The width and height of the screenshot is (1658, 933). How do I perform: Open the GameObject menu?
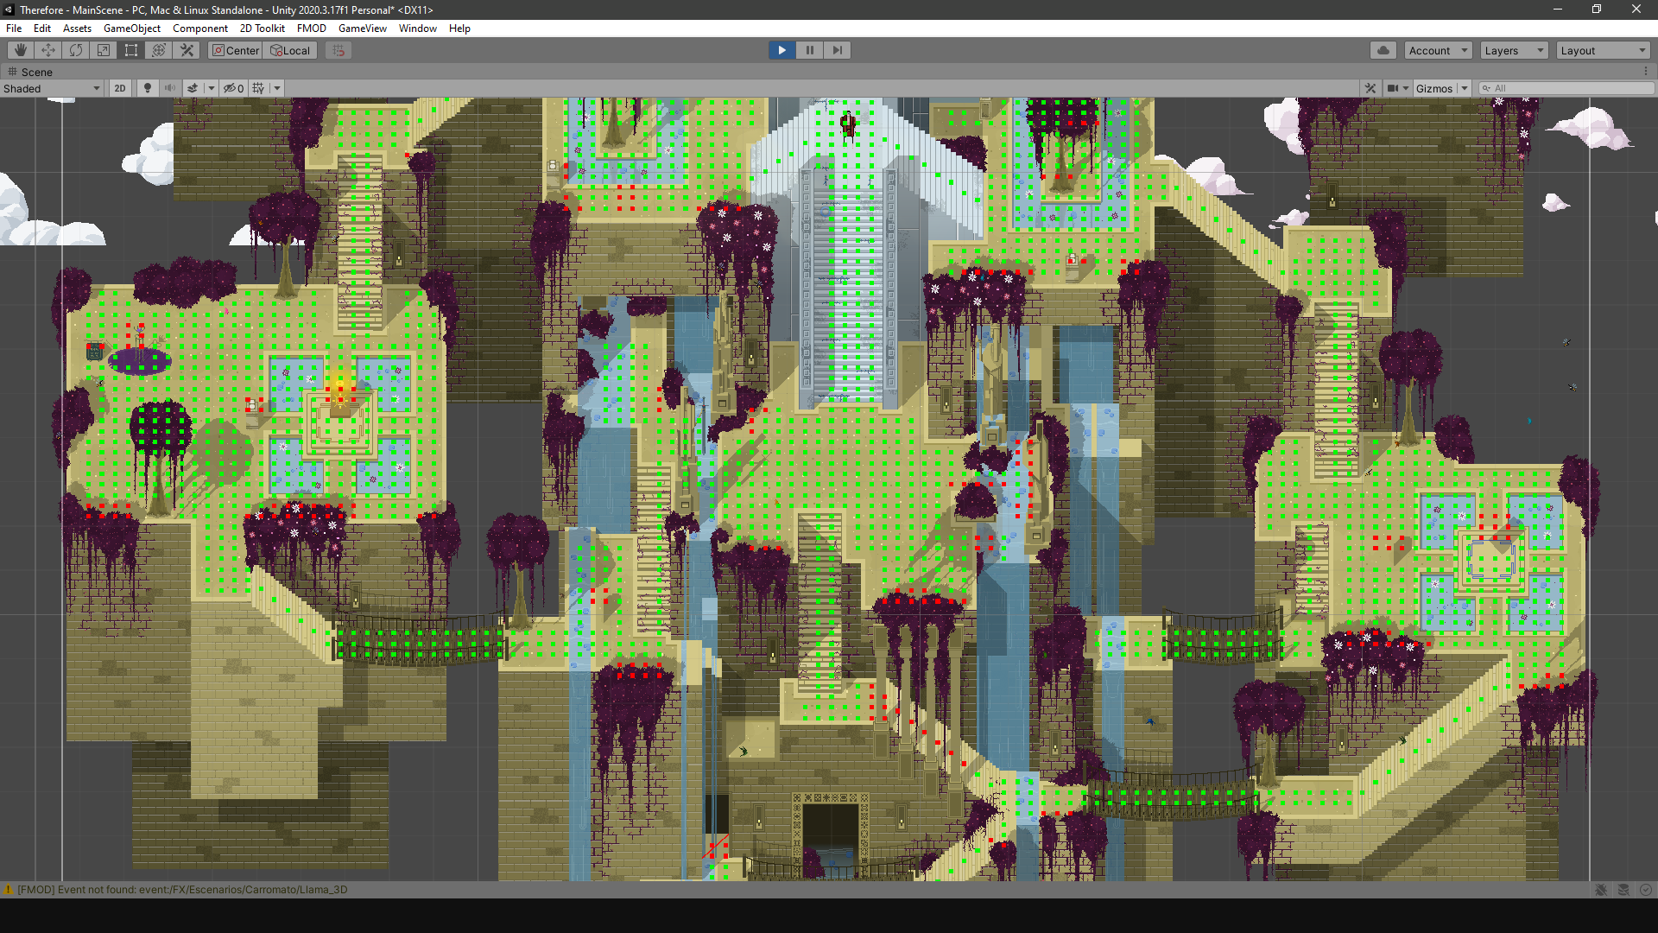tap(131, 29)
